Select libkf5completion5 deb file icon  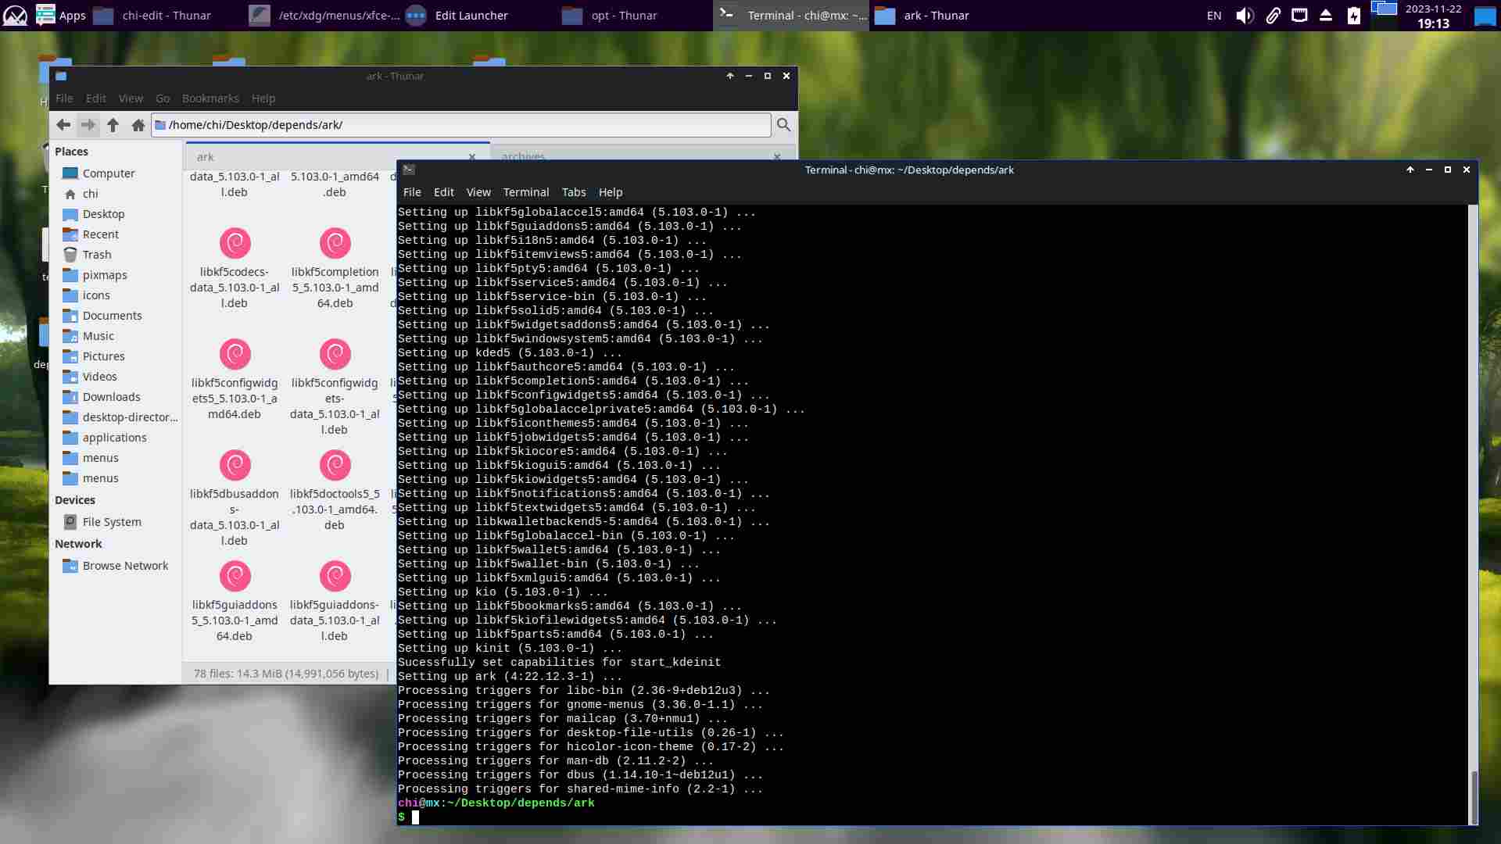pos(335,244)
